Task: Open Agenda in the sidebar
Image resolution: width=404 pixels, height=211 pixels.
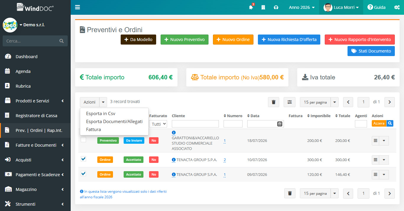Action: [35, 71]
